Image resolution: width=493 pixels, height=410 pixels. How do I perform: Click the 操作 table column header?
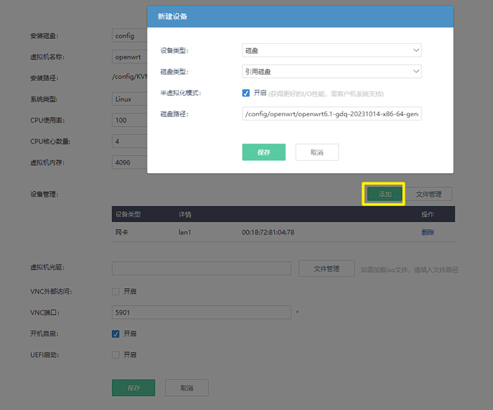[x=428, y=214]
